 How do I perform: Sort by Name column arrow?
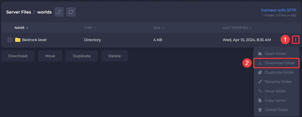click(x=27, y=28)
